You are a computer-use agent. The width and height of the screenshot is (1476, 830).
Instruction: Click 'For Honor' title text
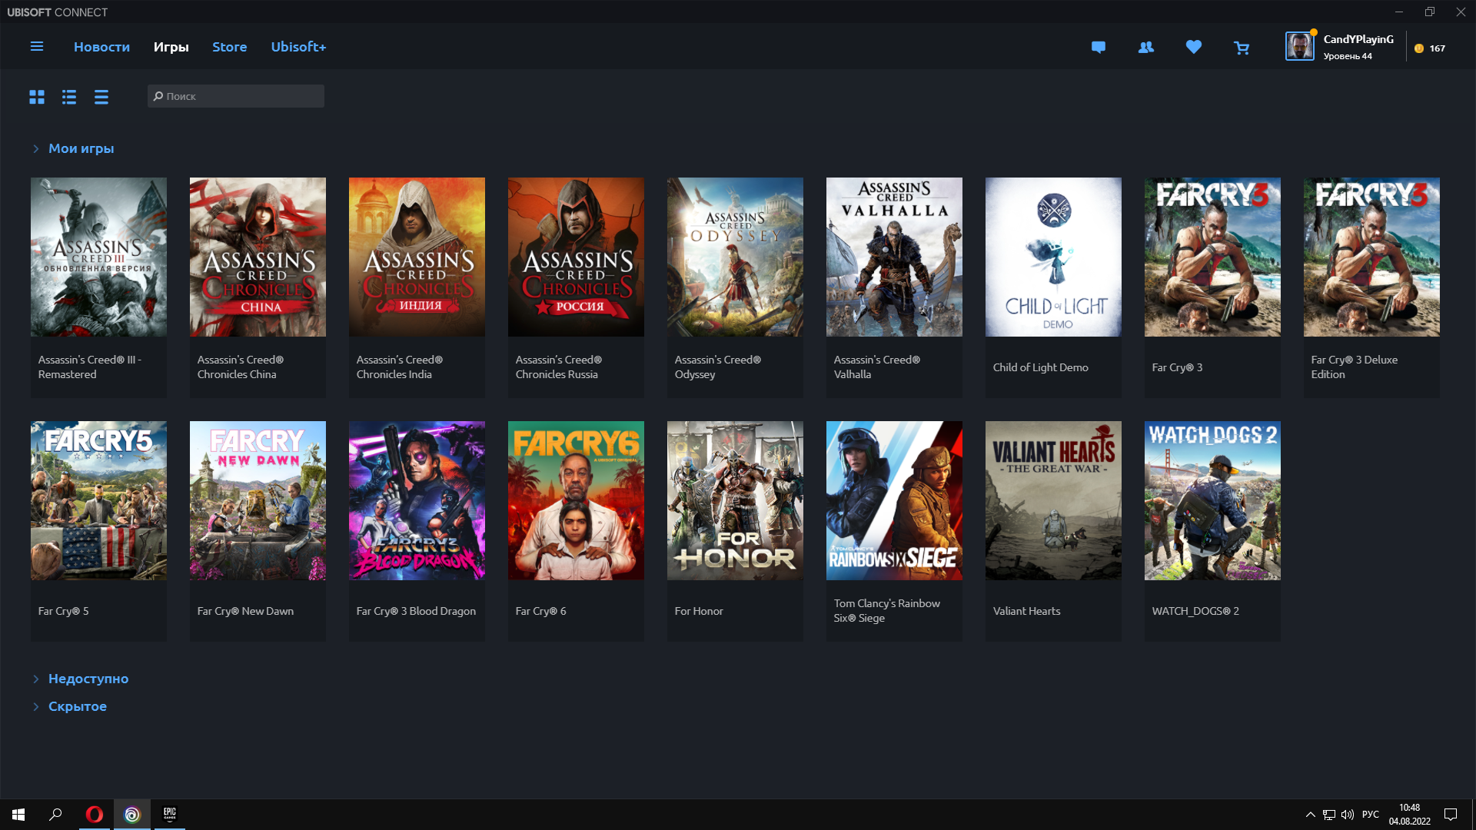[699, 612]
